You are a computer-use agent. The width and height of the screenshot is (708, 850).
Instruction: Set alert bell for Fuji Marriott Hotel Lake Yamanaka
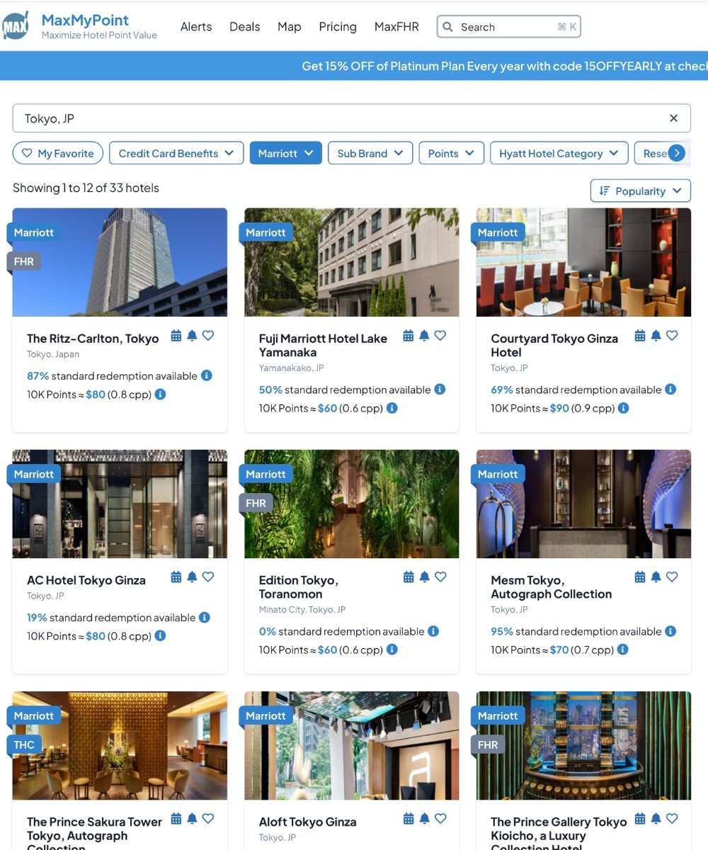click(x=424, y=336)
